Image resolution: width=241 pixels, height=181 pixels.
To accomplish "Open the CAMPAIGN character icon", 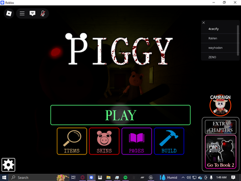I will pyautogui.click(x=220, y=105).
